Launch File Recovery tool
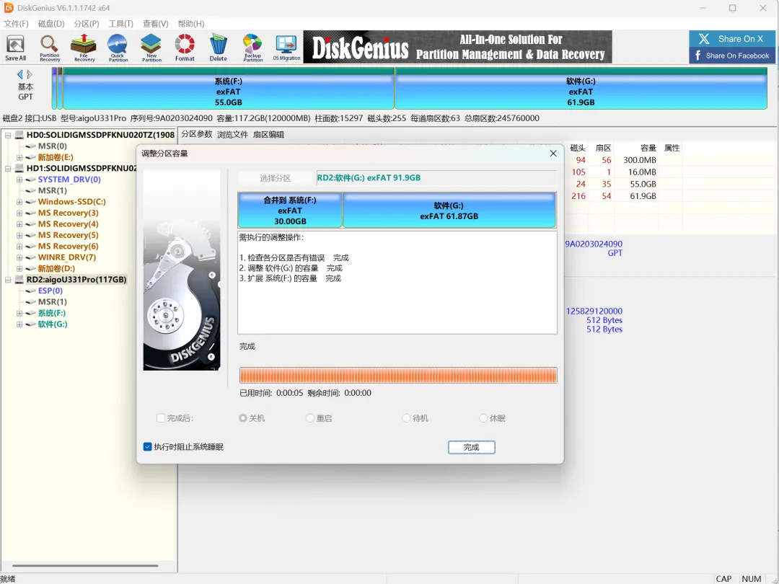Viewport: 779px width, 584px height. (84, 48)
